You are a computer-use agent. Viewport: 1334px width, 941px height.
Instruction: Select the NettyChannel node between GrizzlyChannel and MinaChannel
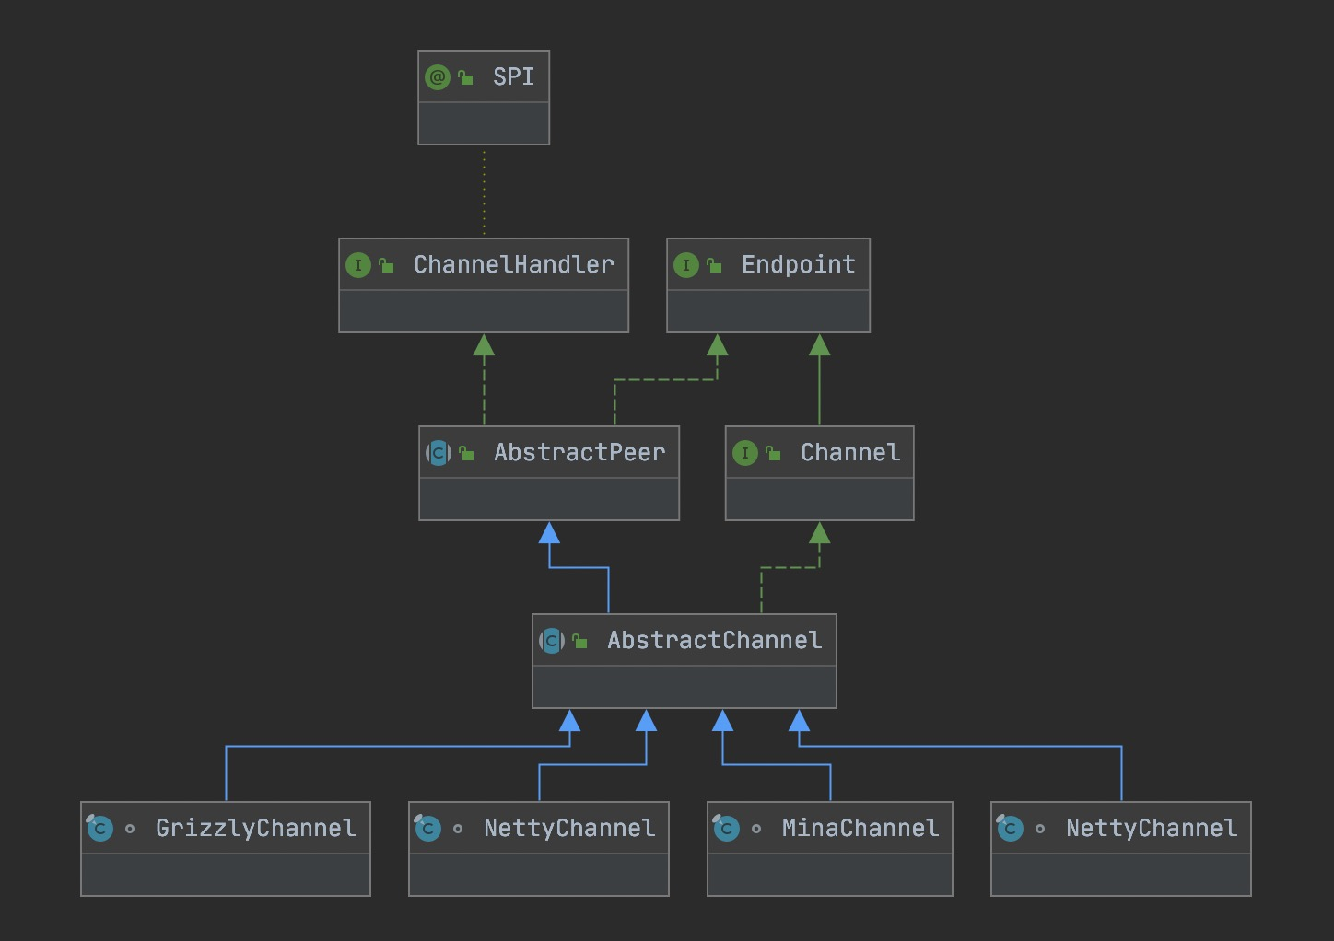click(x=568, y=829)
